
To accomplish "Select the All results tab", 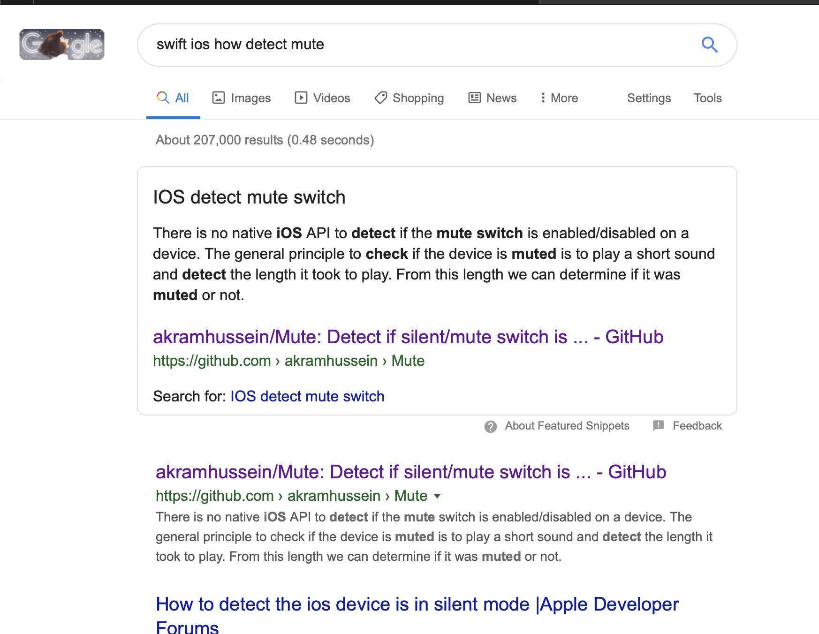I will point(173,98).
